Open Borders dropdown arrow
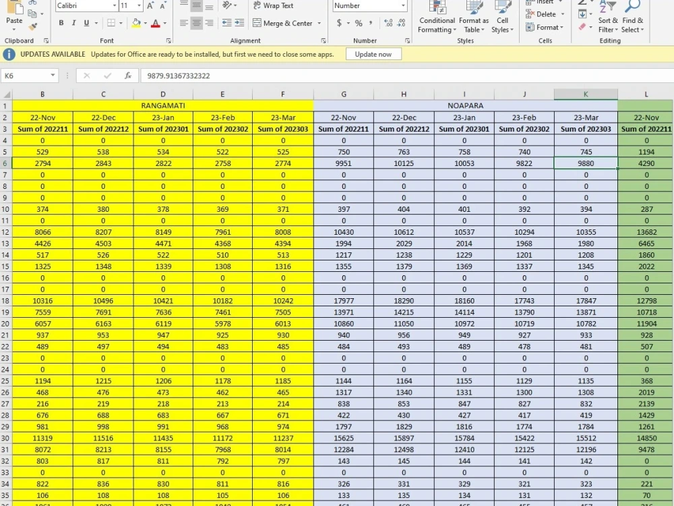This screenshot has width=674, height=506. [x=121, y=23]
